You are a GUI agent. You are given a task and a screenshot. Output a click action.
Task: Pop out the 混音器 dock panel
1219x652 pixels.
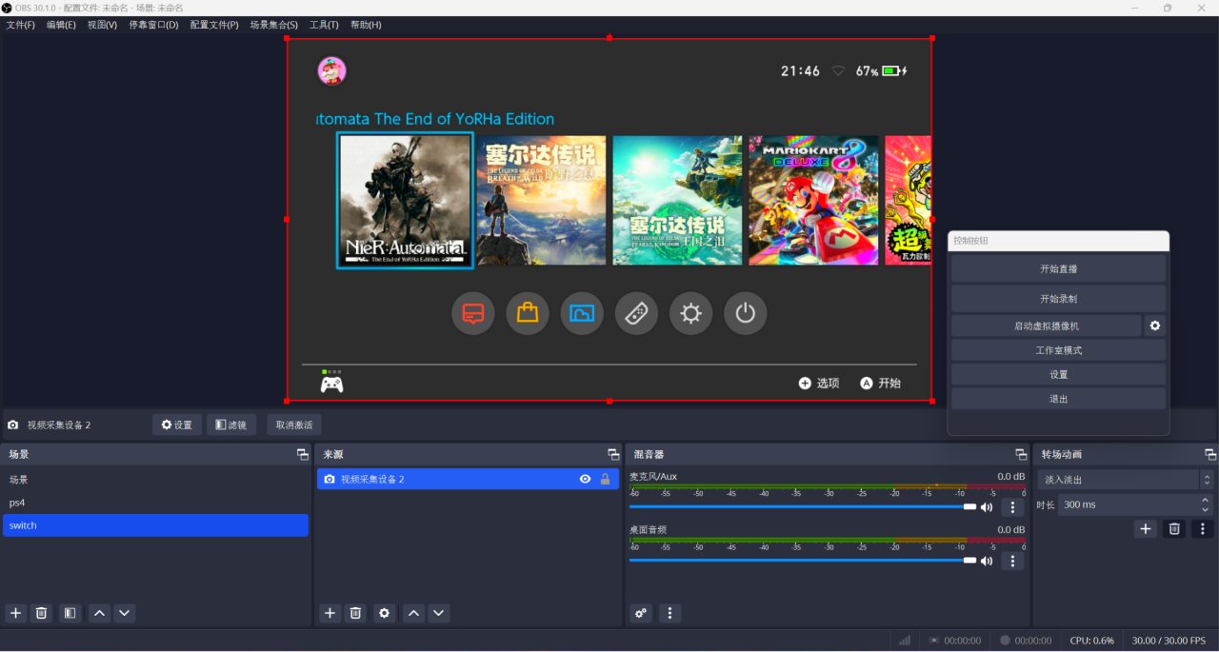[1021, 454]
